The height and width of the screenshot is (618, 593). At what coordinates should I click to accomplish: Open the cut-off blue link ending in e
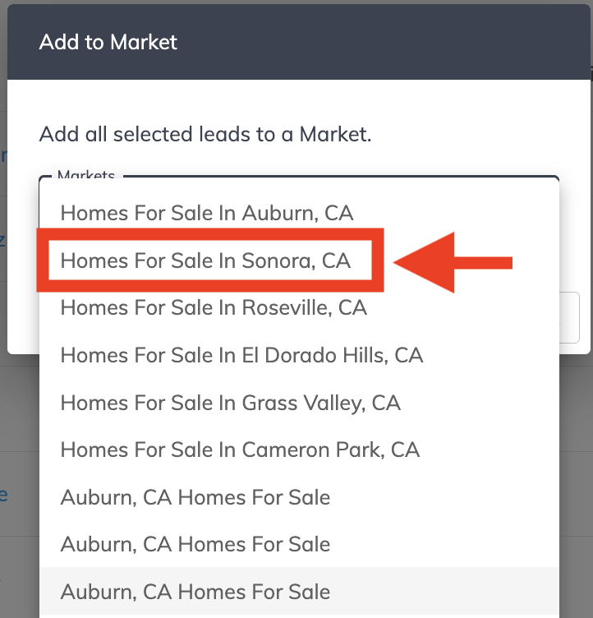point(3,495)
